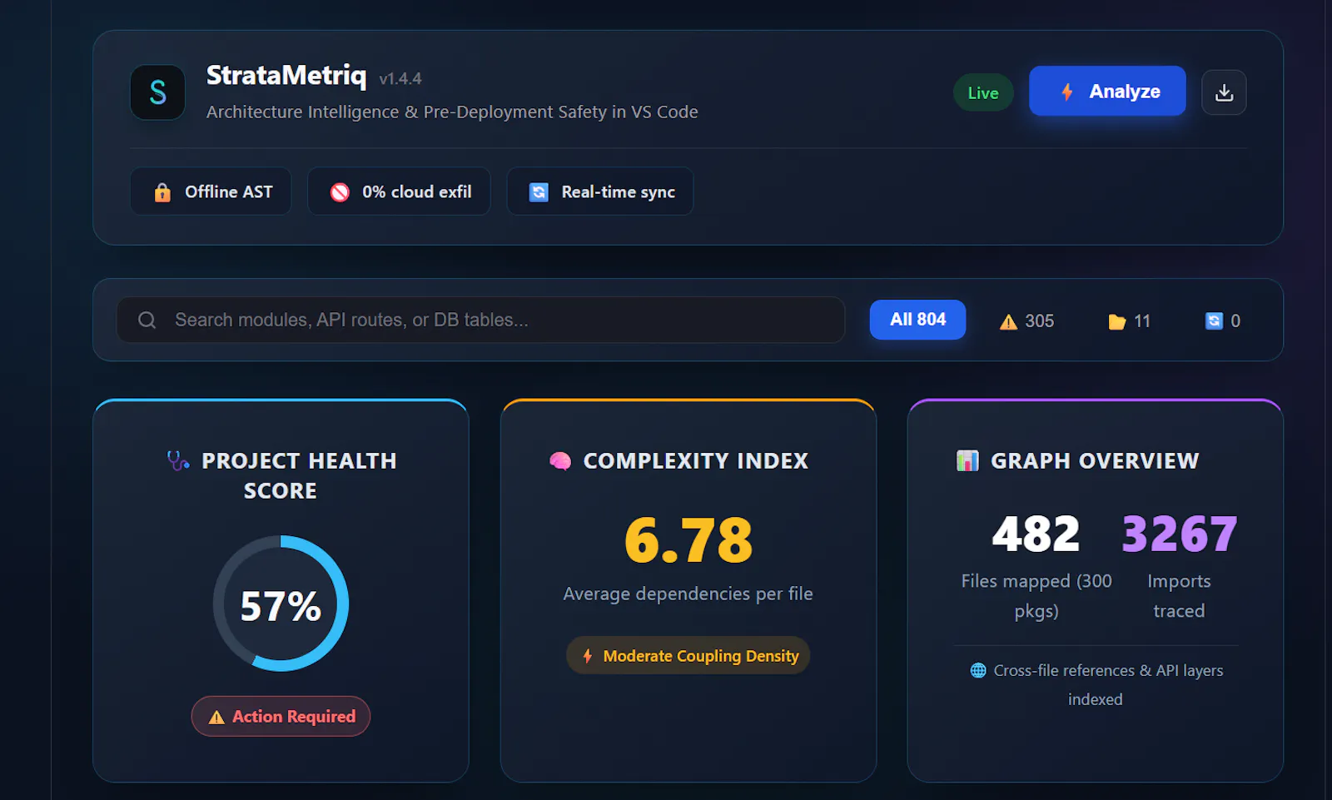Click the 0% cloud exfil chip
This screenshot has height=800, width=1332.
[x=399, y=191]
